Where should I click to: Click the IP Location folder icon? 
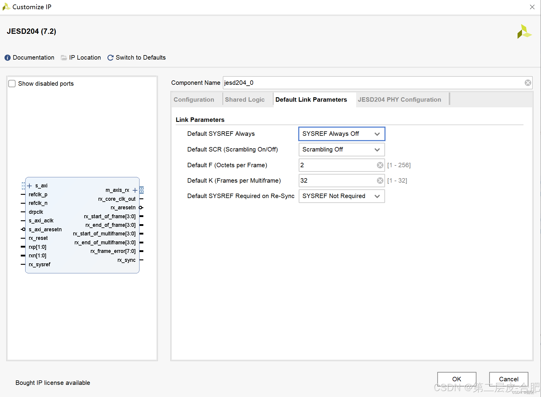click(64, 58)
